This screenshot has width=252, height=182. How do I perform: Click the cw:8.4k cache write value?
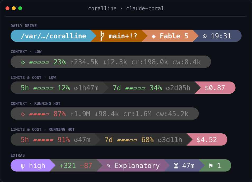click(x=186, y=62)
